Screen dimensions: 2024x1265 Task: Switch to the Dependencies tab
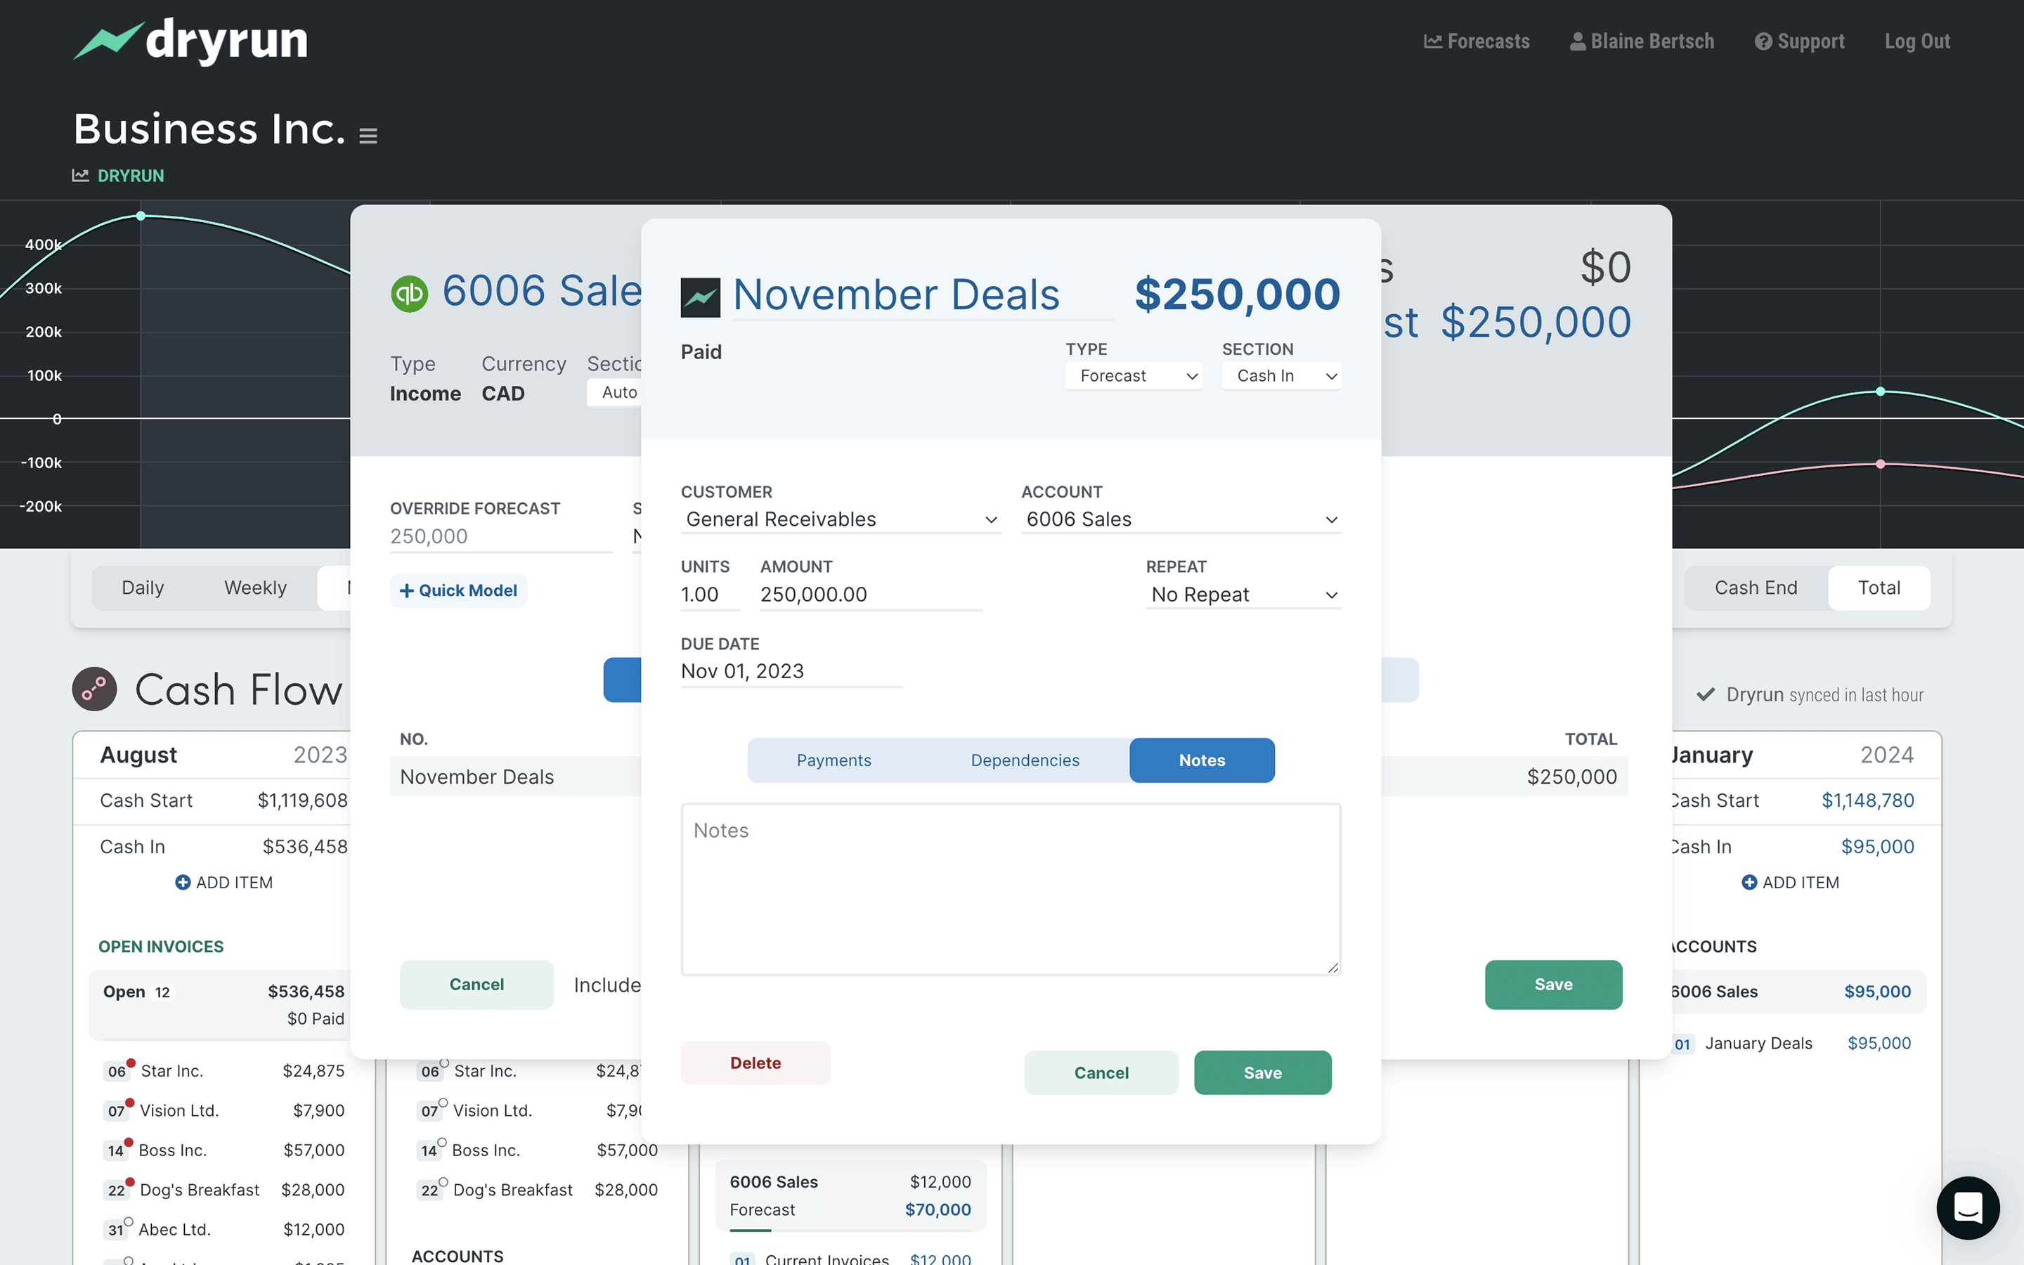click(1025, 760)
